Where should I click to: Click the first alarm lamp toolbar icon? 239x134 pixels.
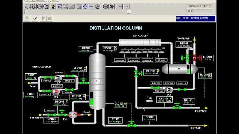[27, 7]
